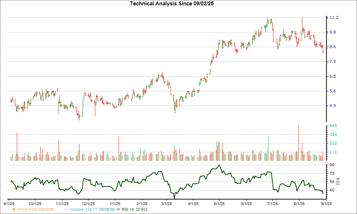Click the 334 volume axis label
This screenshot has height=214, width=357.
pos(333,134)
